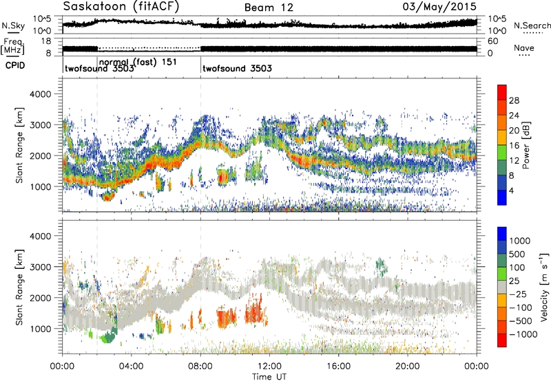
Task: Click the '18' frequency axis value
Action: click(x=46, y=41)
